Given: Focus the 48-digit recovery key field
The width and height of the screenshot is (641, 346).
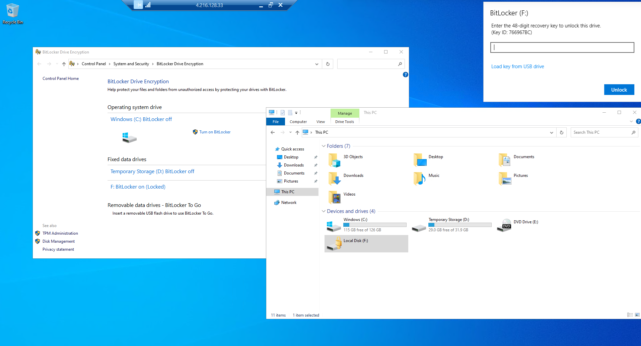Looking at the screenshot, I should pyautogui.click(x=562, y=47).
